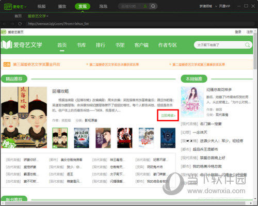Viewport: 258px width, 206px height.
Task: Open 闪婚总裁花样多 title
Action: pyautogui.click(x=219, y=90)
